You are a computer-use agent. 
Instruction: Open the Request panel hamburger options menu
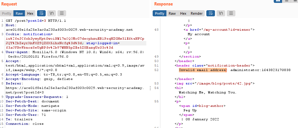[62, 13]
